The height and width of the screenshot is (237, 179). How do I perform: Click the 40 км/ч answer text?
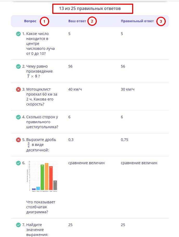(x=75, y=89)
